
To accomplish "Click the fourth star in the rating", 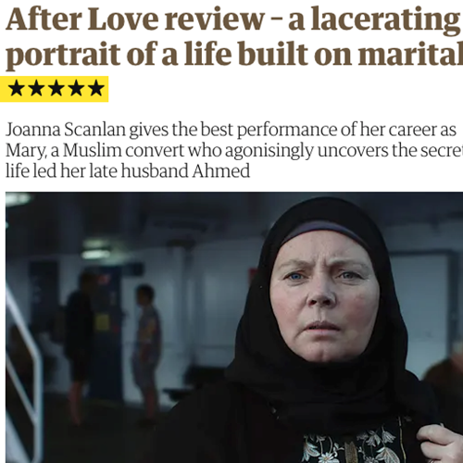I will point(76,88).
